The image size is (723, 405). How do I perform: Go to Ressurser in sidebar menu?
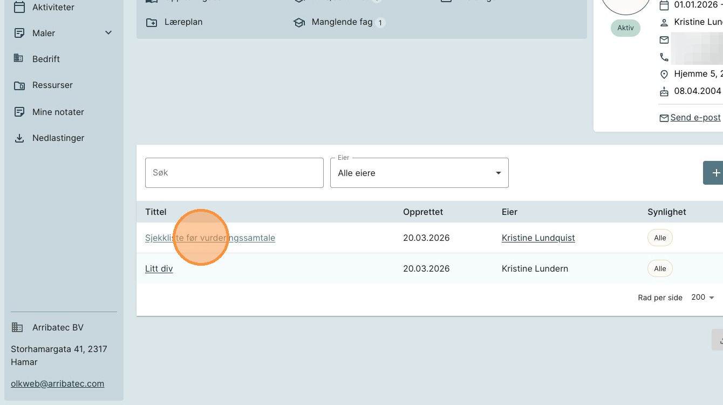[52, 85]
